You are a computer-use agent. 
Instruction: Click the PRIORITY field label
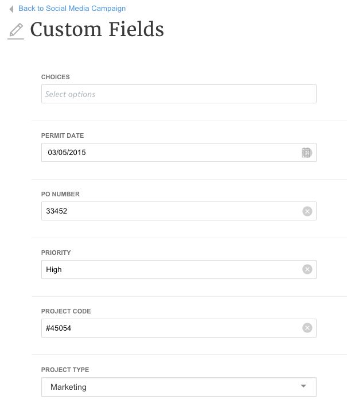pos(56,253)
